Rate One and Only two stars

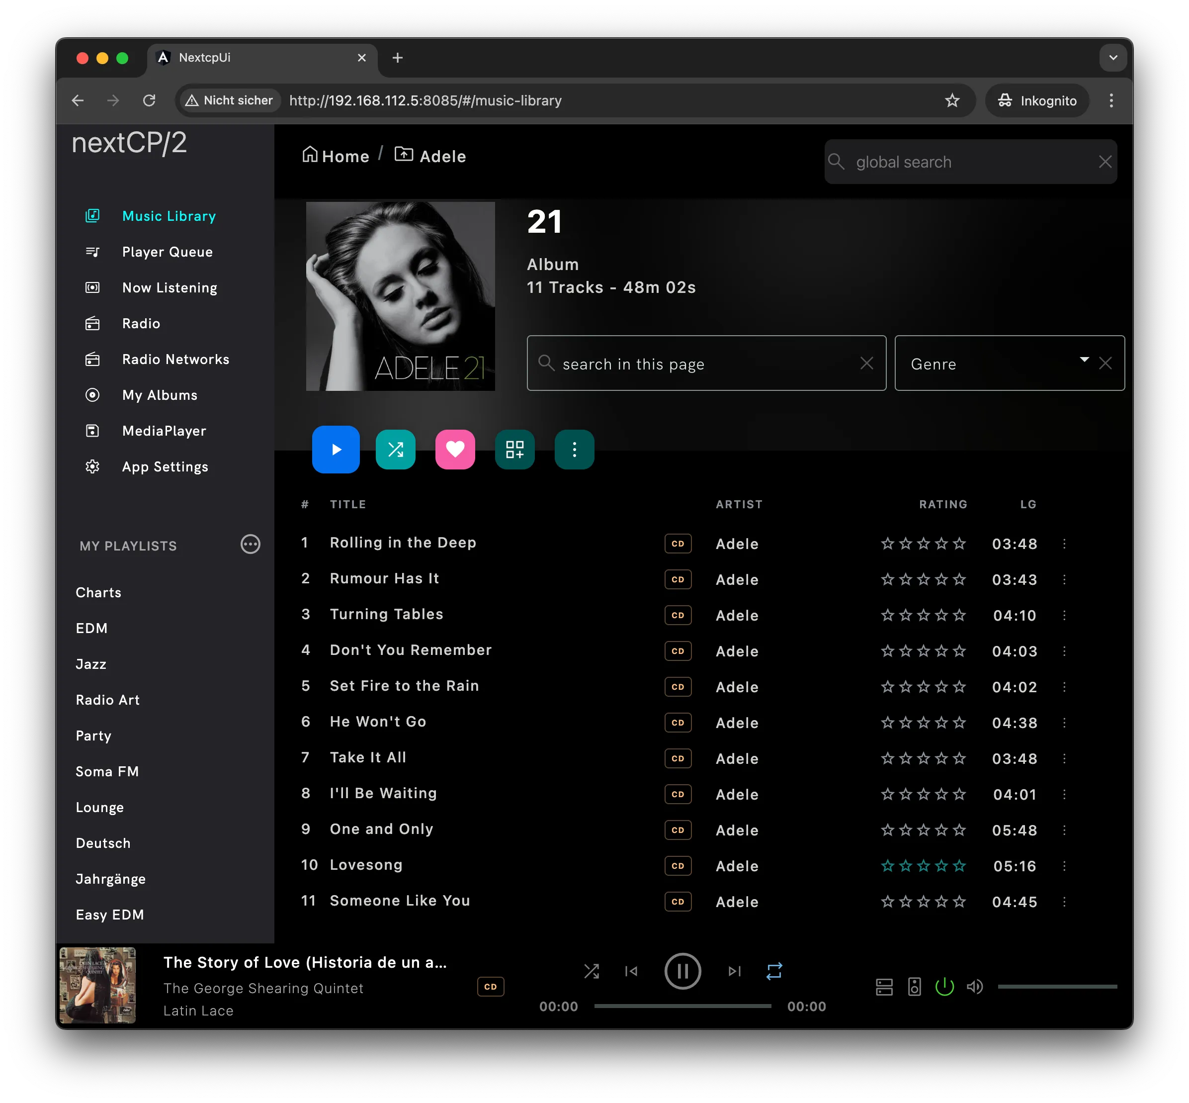click(906, 830)
